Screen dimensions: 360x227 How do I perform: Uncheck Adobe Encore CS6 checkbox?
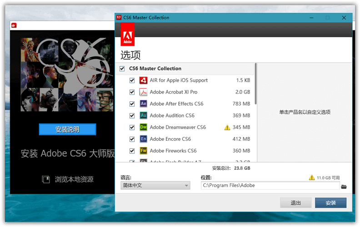click(132, 139)
